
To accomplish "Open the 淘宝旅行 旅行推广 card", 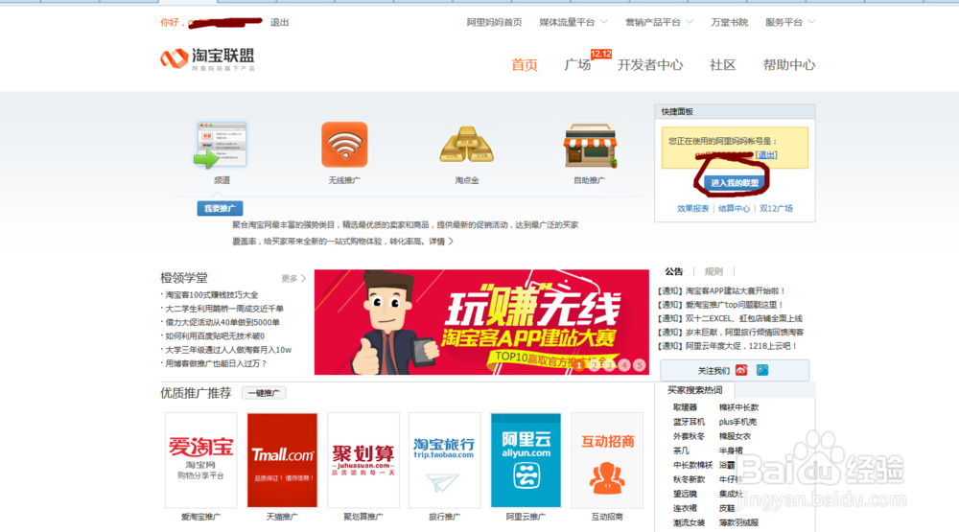I will coord(445,460).
